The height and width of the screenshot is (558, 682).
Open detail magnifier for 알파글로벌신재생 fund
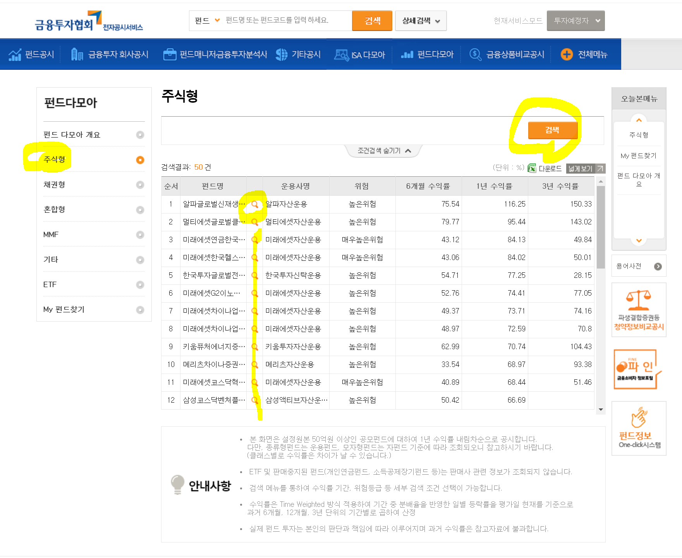point(254,204)
